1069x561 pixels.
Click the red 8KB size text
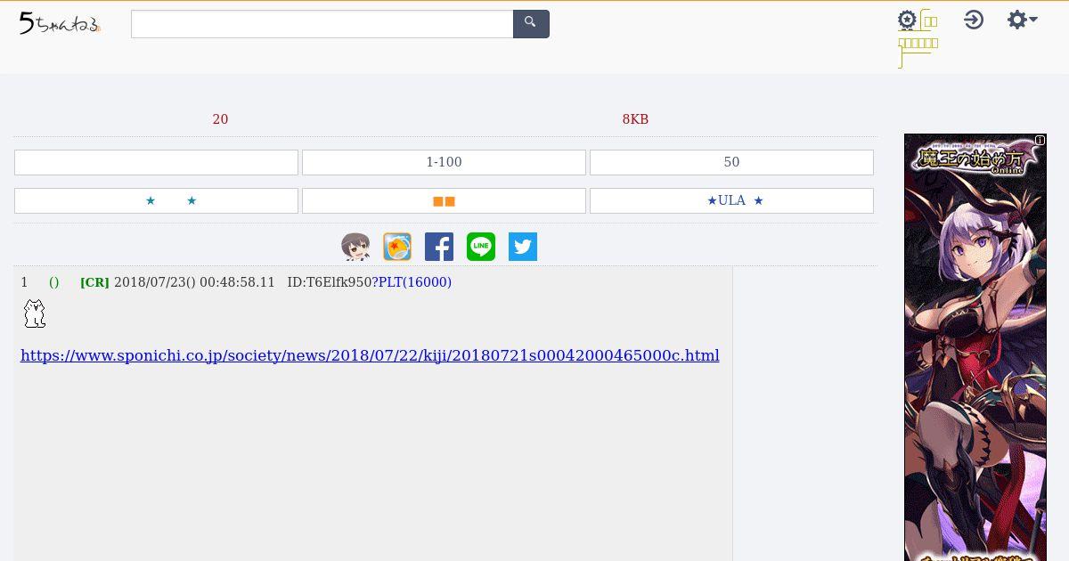[x=635, y=119]
